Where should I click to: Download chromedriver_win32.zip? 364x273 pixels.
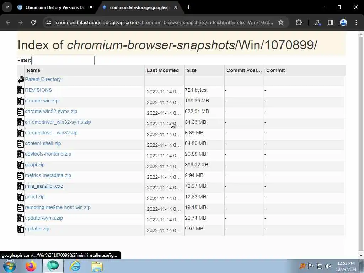click(51, 133)
